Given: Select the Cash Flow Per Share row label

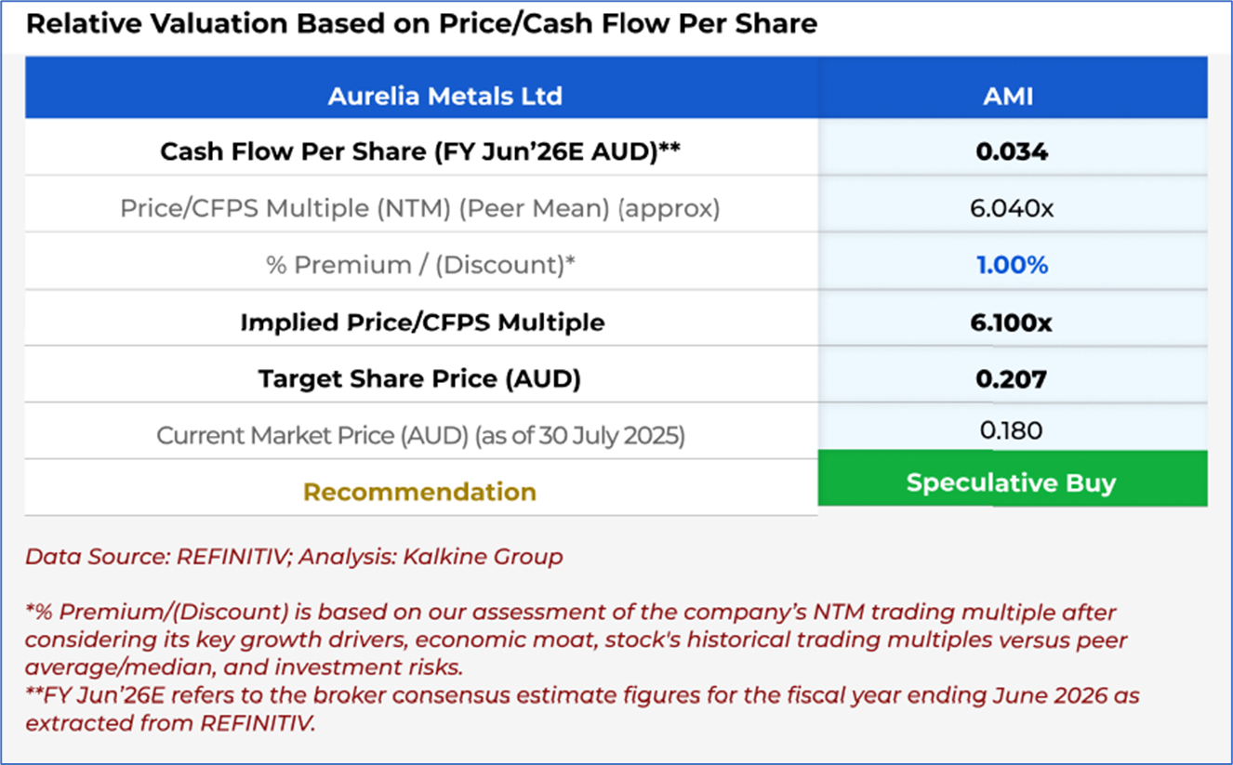Looking at the screenshot, I should [x=420, y=152].
